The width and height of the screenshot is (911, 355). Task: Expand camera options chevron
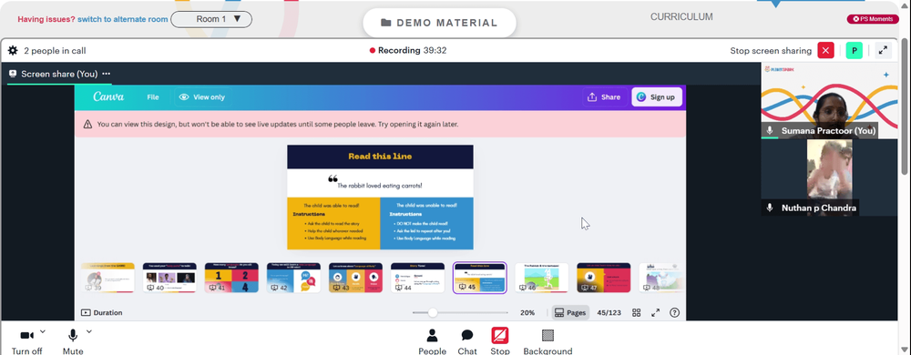tap(43, 331)
